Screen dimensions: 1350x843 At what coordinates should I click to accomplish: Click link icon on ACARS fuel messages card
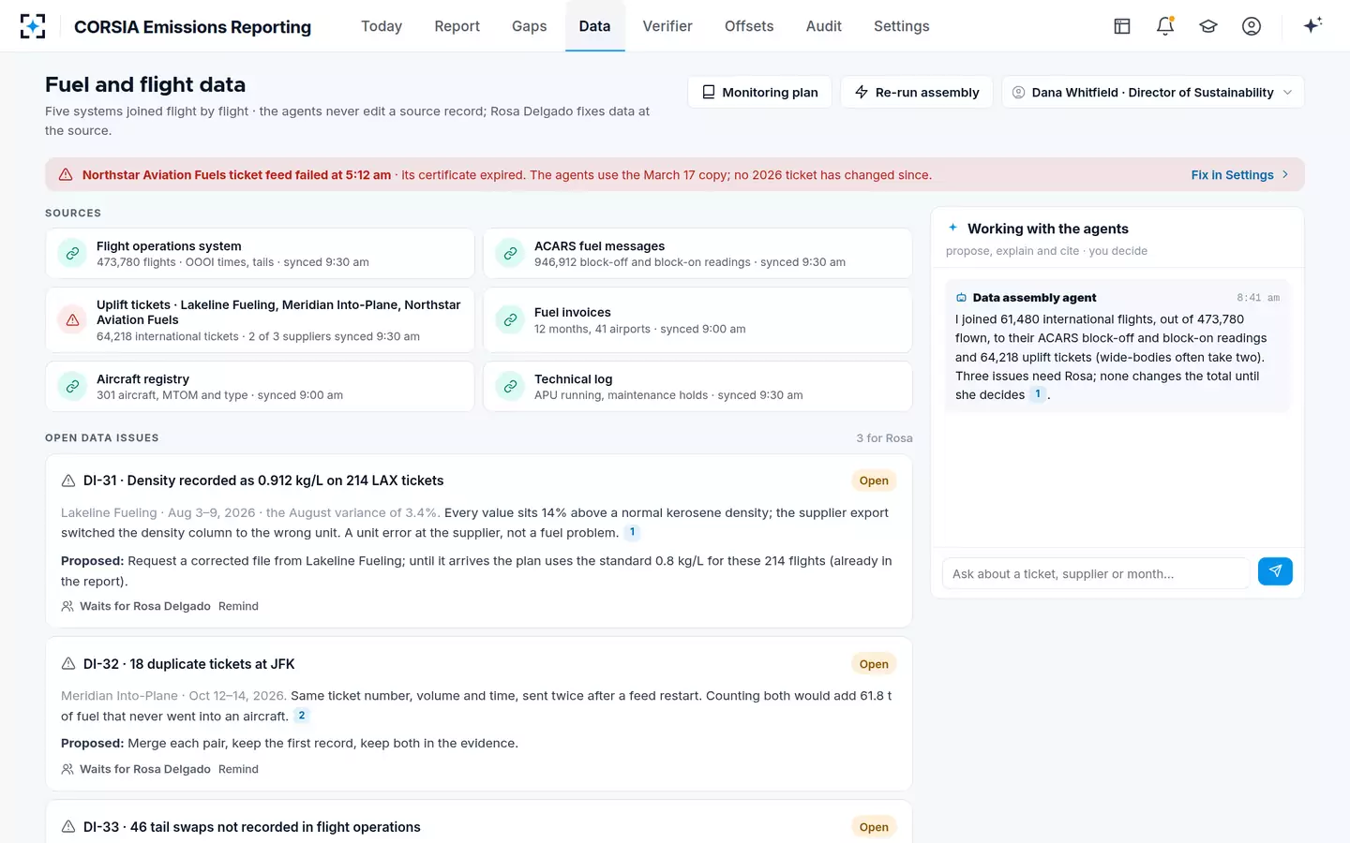(510, 254)
